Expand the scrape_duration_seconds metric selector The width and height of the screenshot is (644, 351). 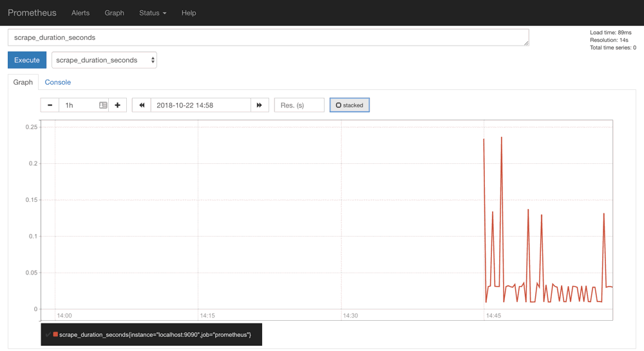(x=104, y=60)
